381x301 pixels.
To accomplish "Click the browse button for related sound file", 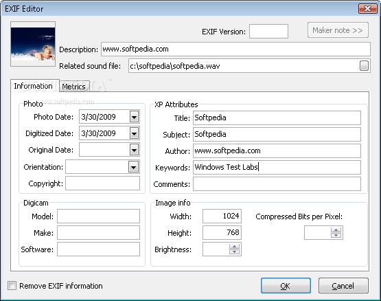I will pos(364,66).
